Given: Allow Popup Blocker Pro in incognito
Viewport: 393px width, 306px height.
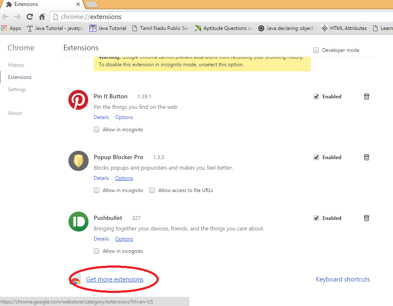Looking at the screenshot, I should (97, 190).
